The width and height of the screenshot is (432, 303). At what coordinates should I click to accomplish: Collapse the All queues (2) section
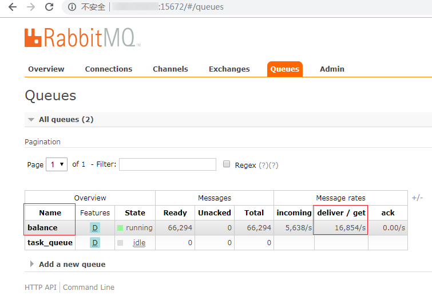[x=61, y=119]
